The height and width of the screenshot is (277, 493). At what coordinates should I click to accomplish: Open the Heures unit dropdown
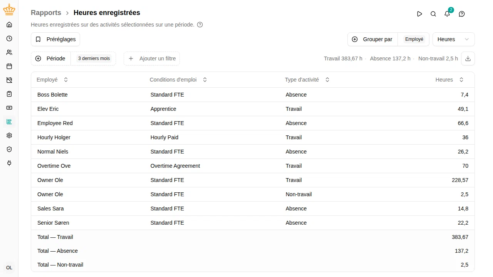tap(454, 39)
